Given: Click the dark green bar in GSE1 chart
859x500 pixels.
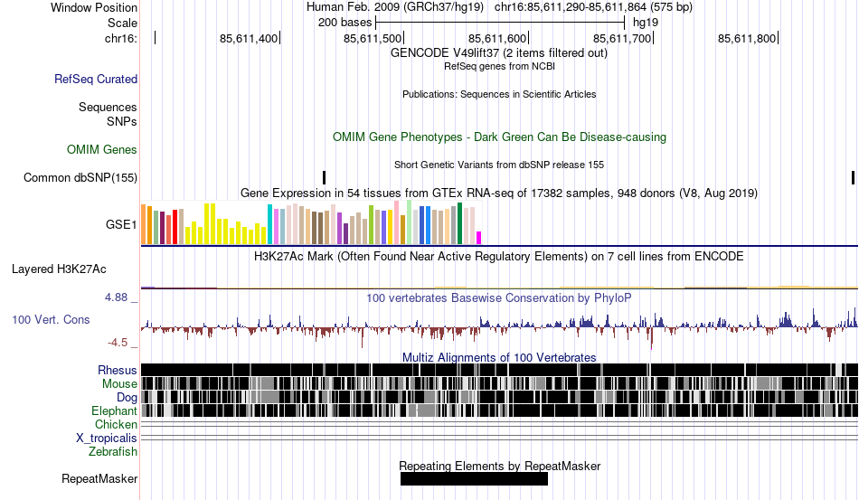Looking at the screenshot, I should (459, 223).
